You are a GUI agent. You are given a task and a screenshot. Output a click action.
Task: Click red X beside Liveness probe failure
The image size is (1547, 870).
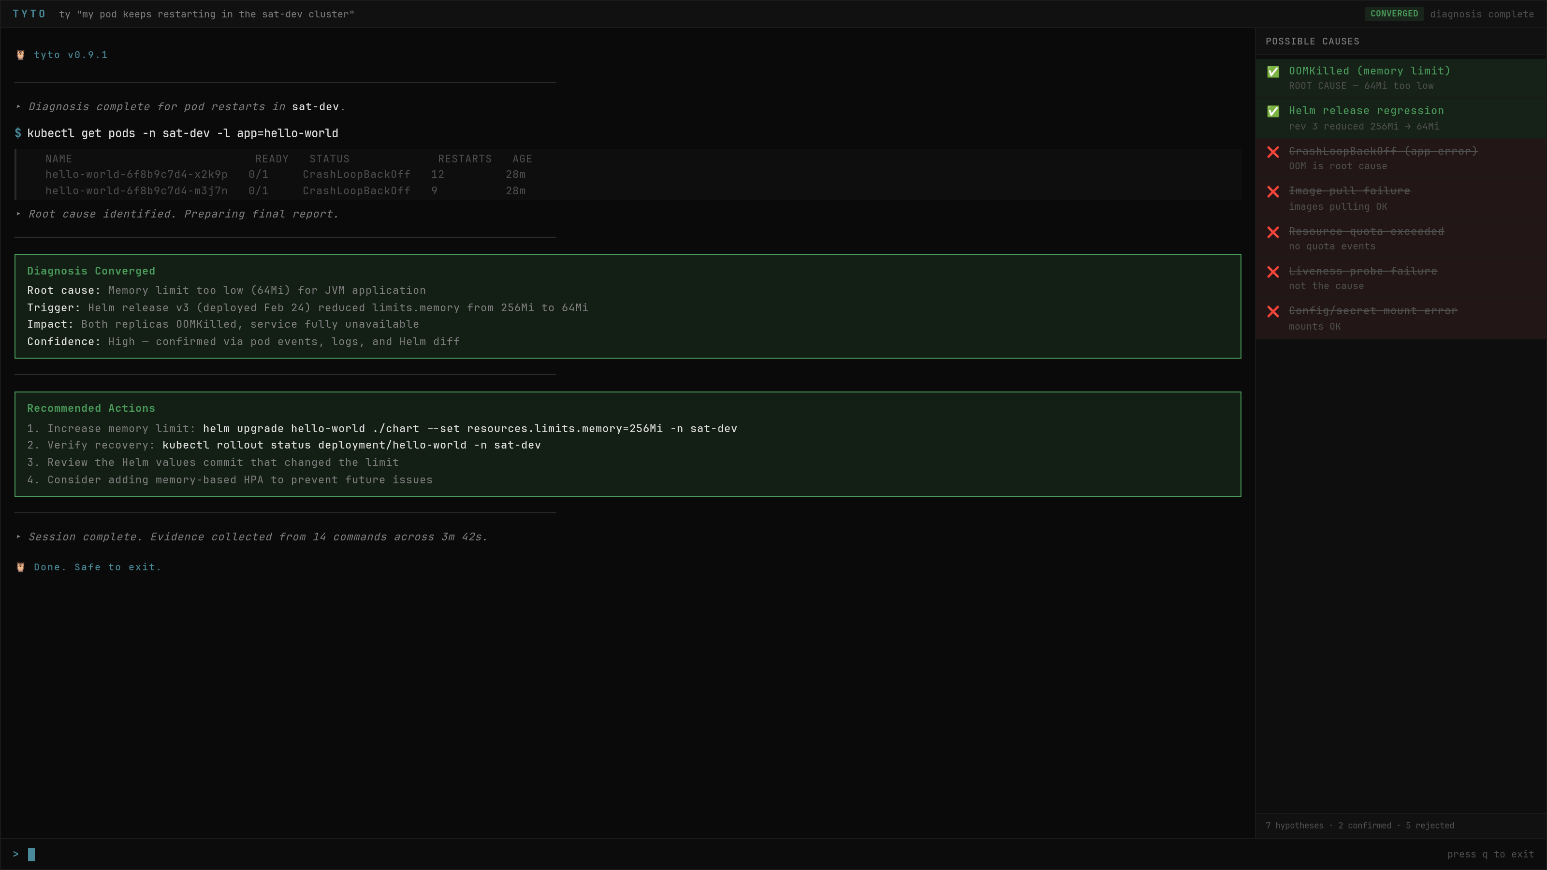tap(1272, 272)
